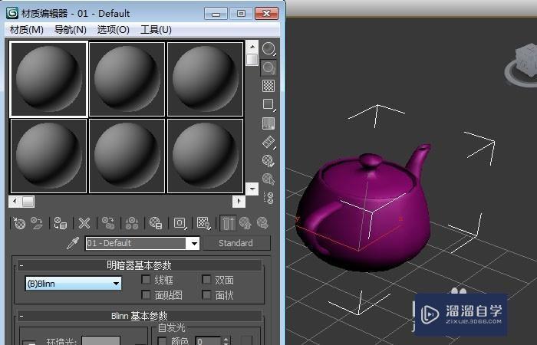Open the Material Editor Options icon
Screen dimensions: 537x345
coord(268,160)
